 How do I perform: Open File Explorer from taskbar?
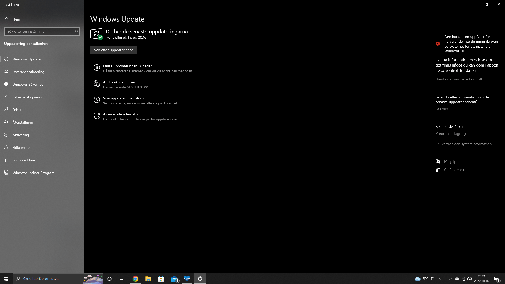click(x=148, y=279)
